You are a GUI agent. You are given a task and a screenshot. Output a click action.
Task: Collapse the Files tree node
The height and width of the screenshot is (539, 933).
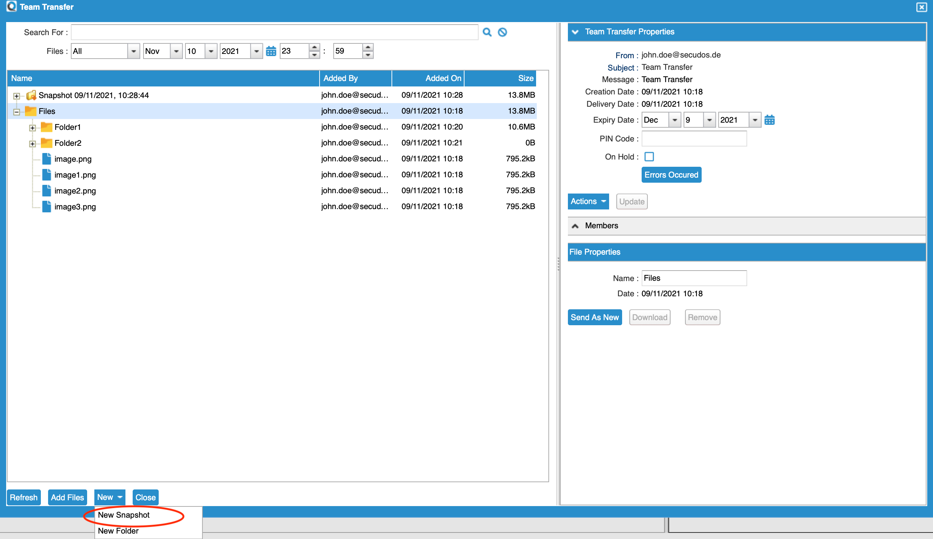(16, 111)
